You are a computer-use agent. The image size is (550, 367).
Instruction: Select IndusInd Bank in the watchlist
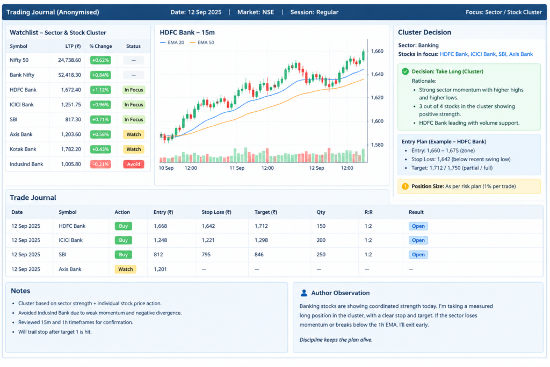coord(78,164)
